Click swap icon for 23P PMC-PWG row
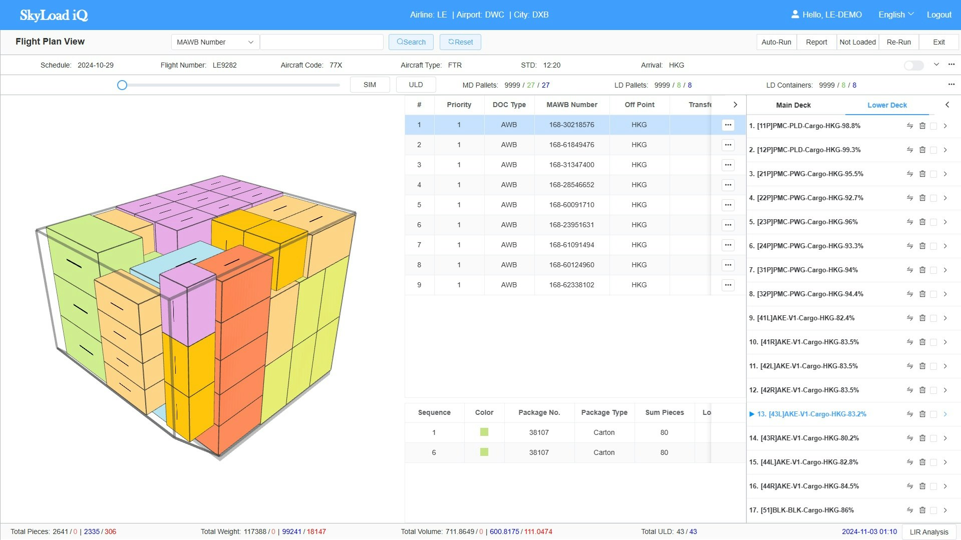 (910, 222)
